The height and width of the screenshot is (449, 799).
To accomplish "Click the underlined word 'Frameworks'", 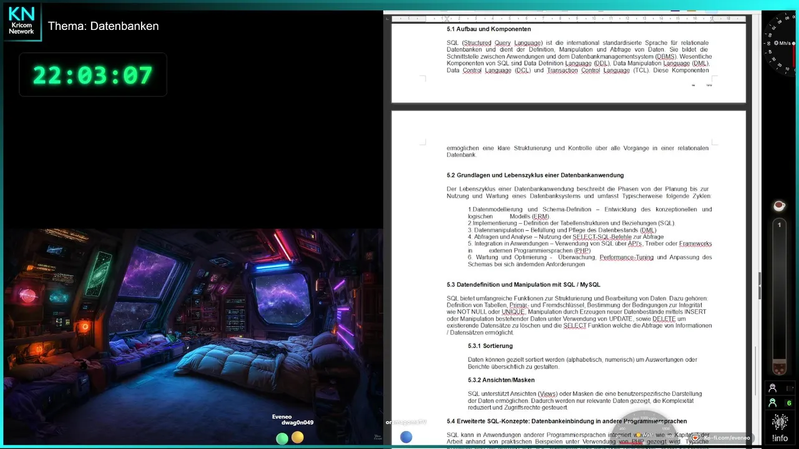I will point(695,244).
